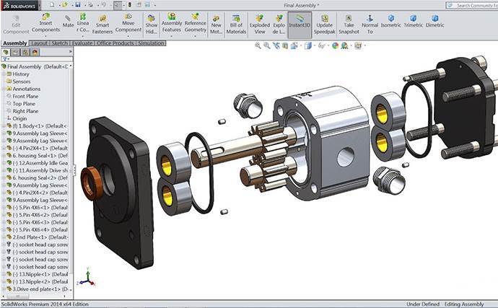Expand History node in feature tree
Viewport: 498px width, 308px height.
click(3, 74)
